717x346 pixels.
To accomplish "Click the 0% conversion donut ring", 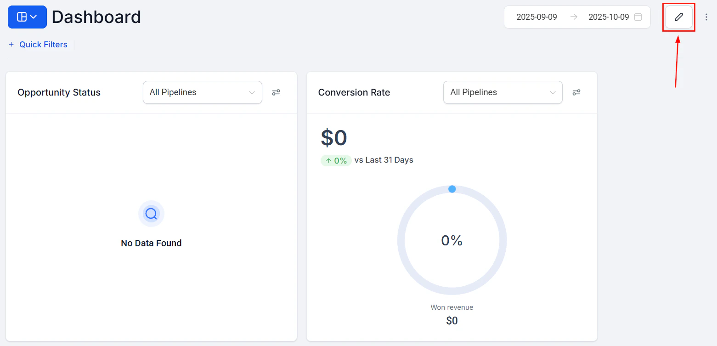I will [x=452, y=240].
